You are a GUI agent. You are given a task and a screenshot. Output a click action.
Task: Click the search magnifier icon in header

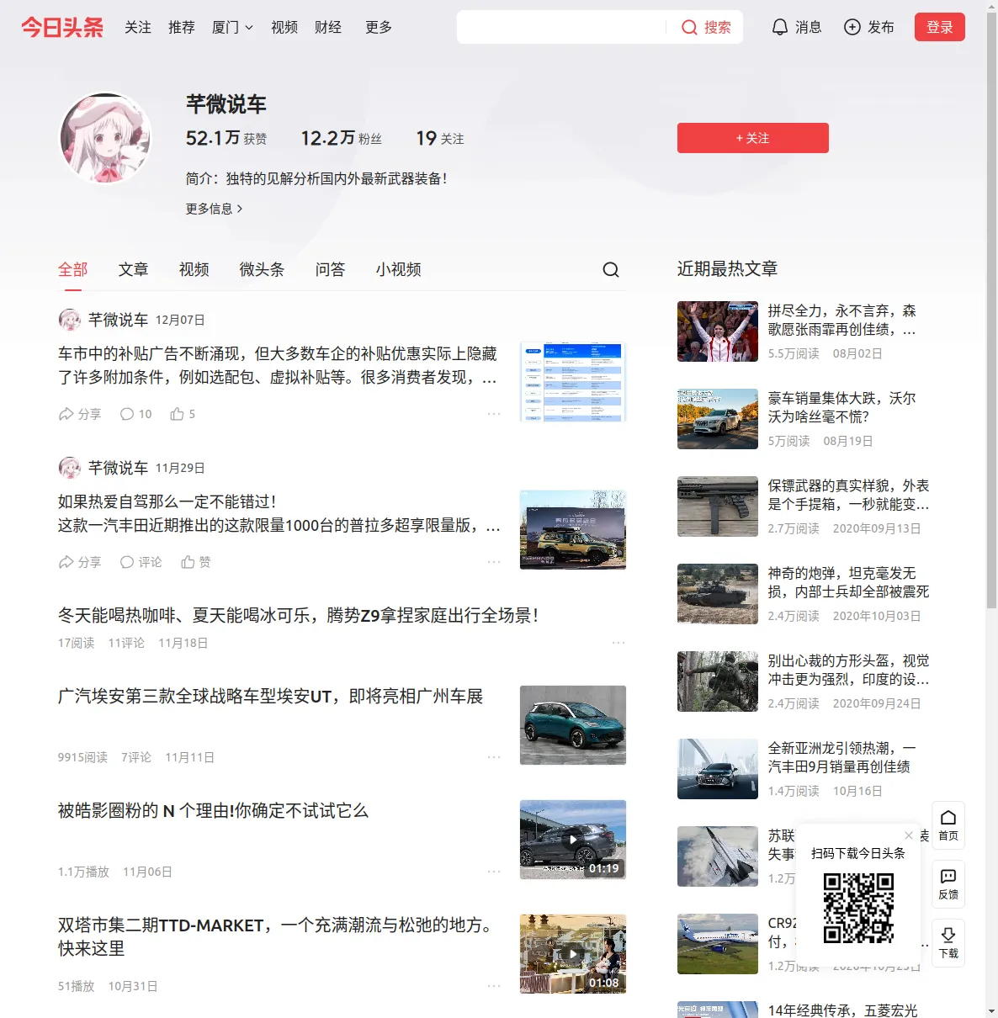[689, 28]
